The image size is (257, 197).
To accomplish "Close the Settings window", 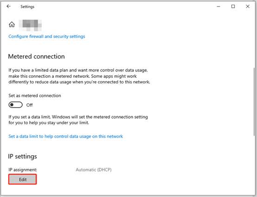I will point(248,6).
